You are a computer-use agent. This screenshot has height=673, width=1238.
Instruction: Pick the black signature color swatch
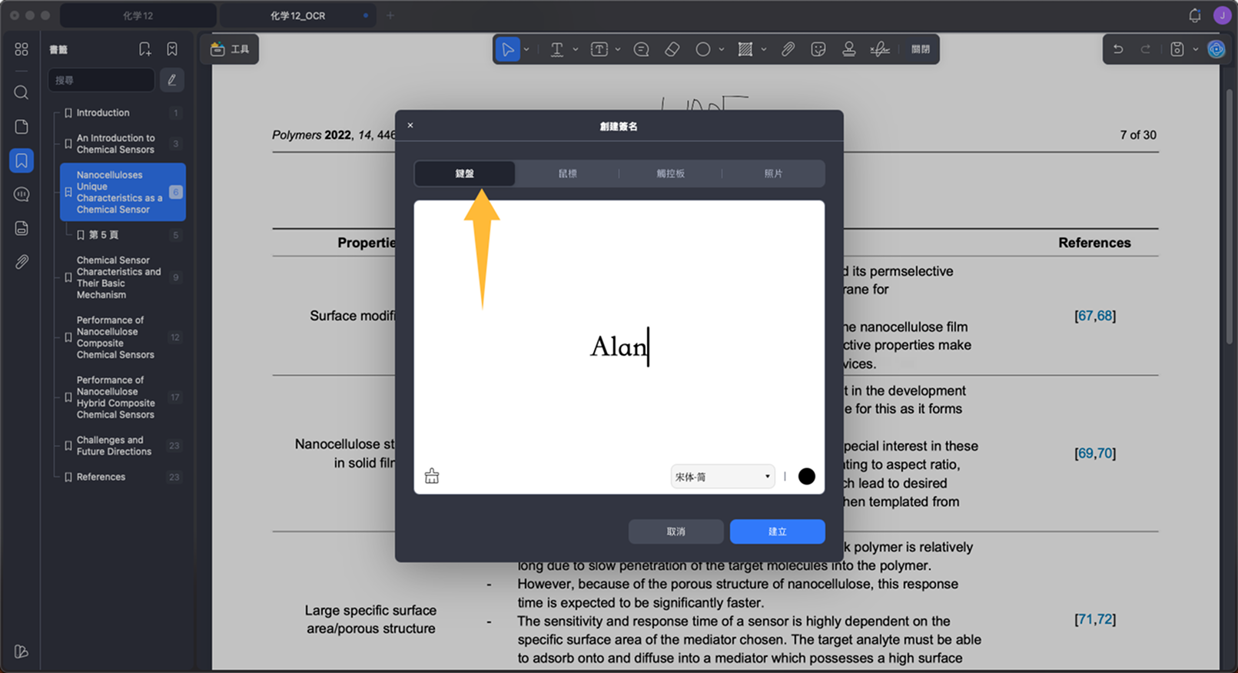tap(806, 476)
